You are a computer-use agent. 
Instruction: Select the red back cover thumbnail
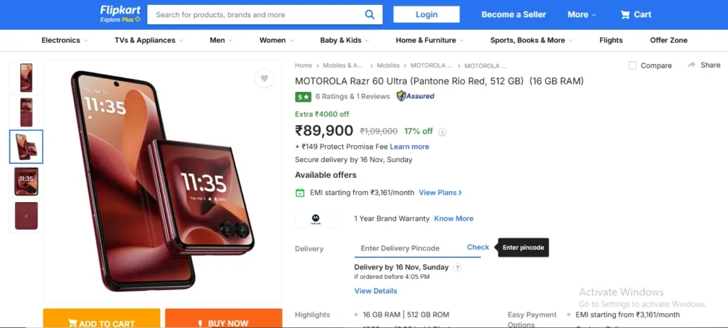(26, 216)
